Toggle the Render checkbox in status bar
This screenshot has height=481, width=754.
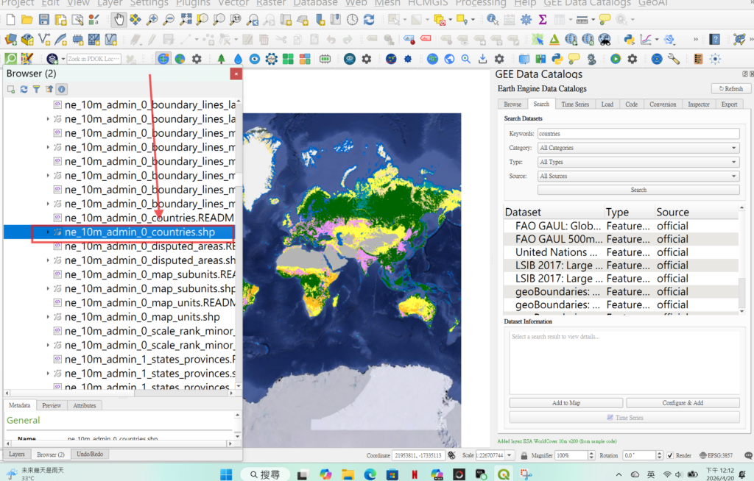coord(670,455)
